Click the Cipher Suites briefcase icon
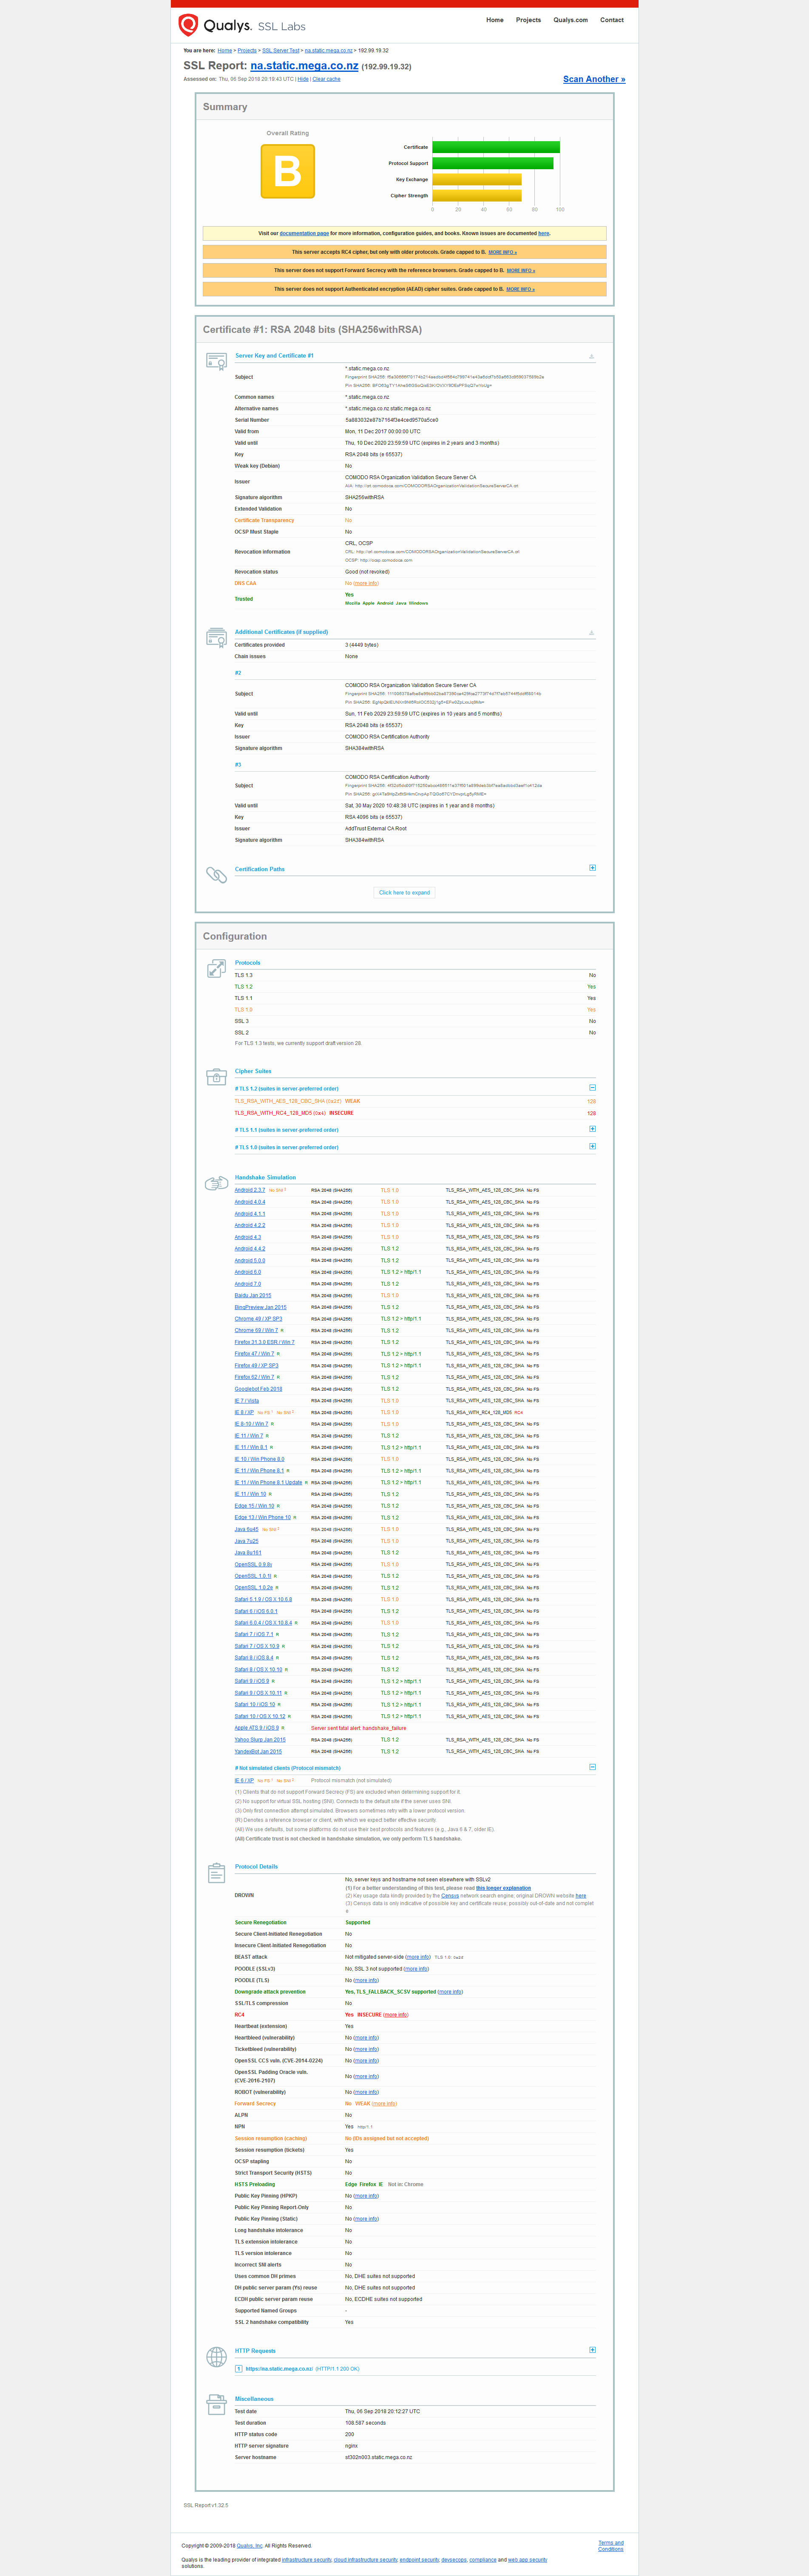The image size is (809, 2576). click(x=216, y=1077)
